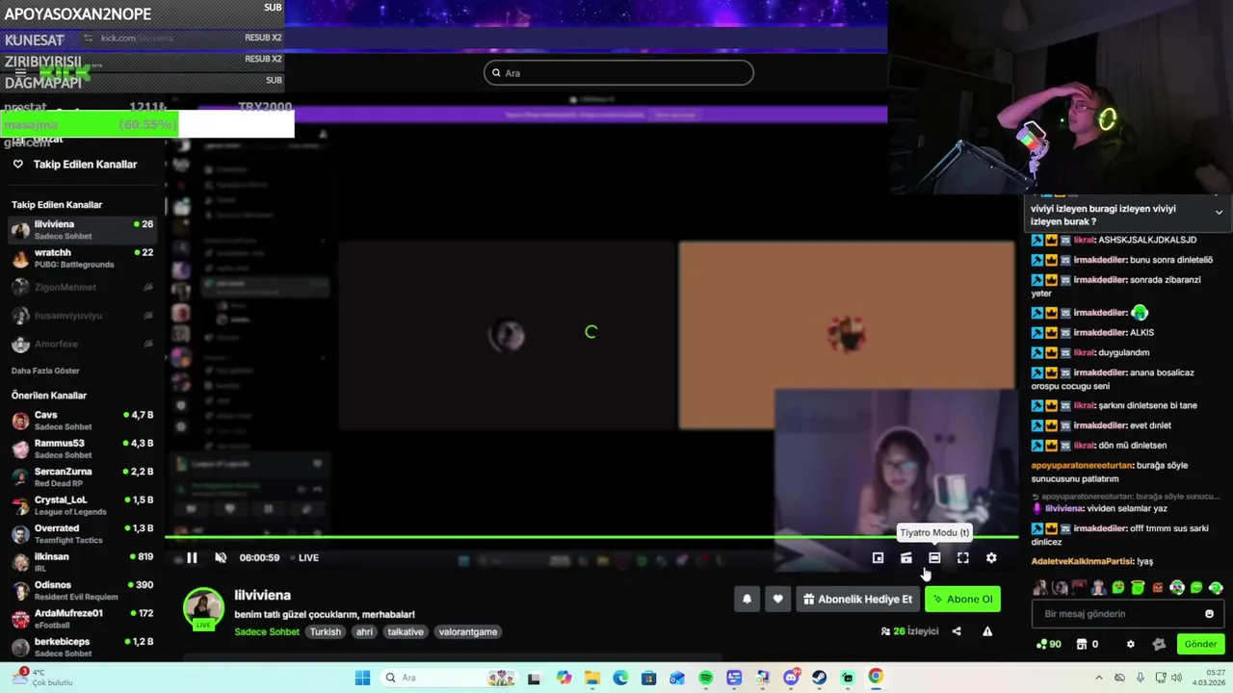Open ArdaMufreze01 recommended channel
Screen dimensions: 1233x693
(82, 618)
